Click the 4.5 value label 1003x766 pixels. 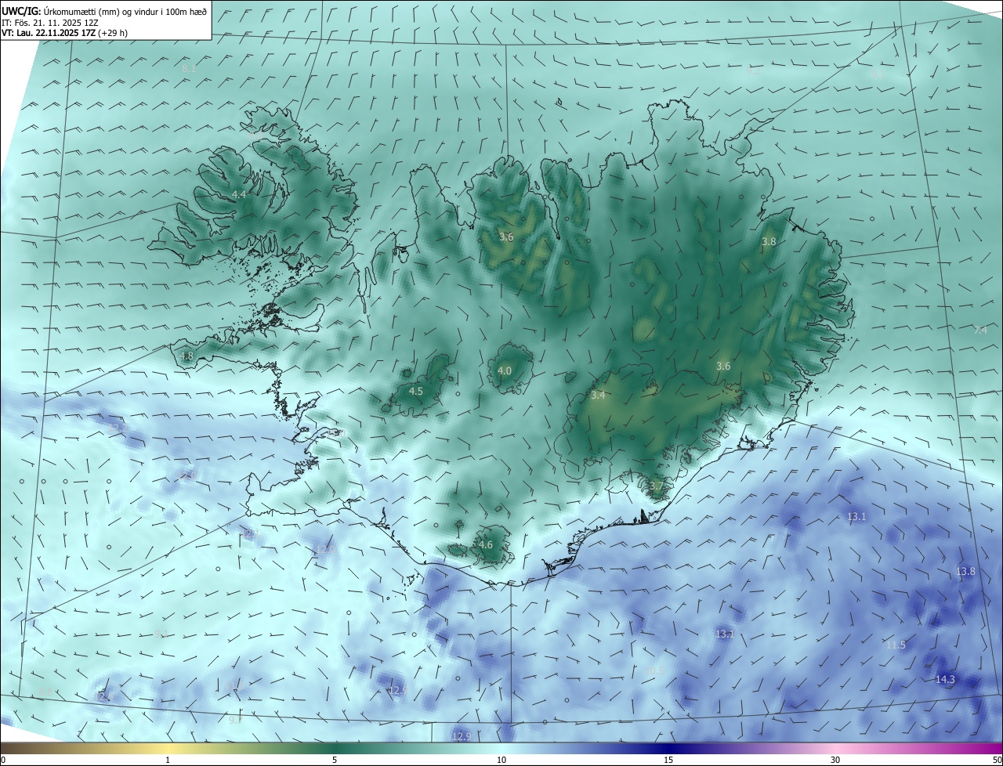coord(416,392)
